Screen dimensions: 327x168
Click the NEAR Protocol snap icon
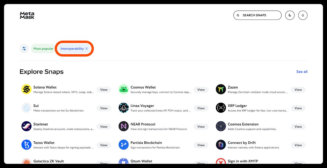[123, 126]
